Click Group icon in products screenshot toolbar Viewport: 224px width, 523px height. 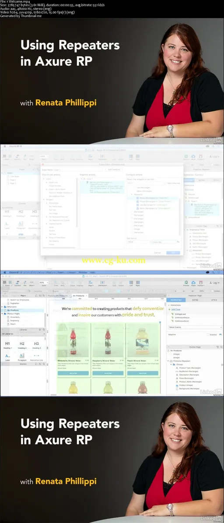(72, 283)
